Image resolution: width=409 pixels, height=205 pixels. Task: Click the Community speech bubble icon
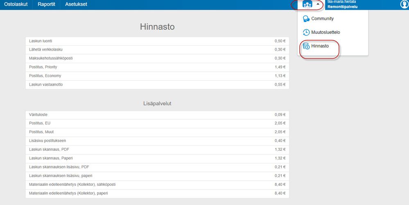click(306, 19)
